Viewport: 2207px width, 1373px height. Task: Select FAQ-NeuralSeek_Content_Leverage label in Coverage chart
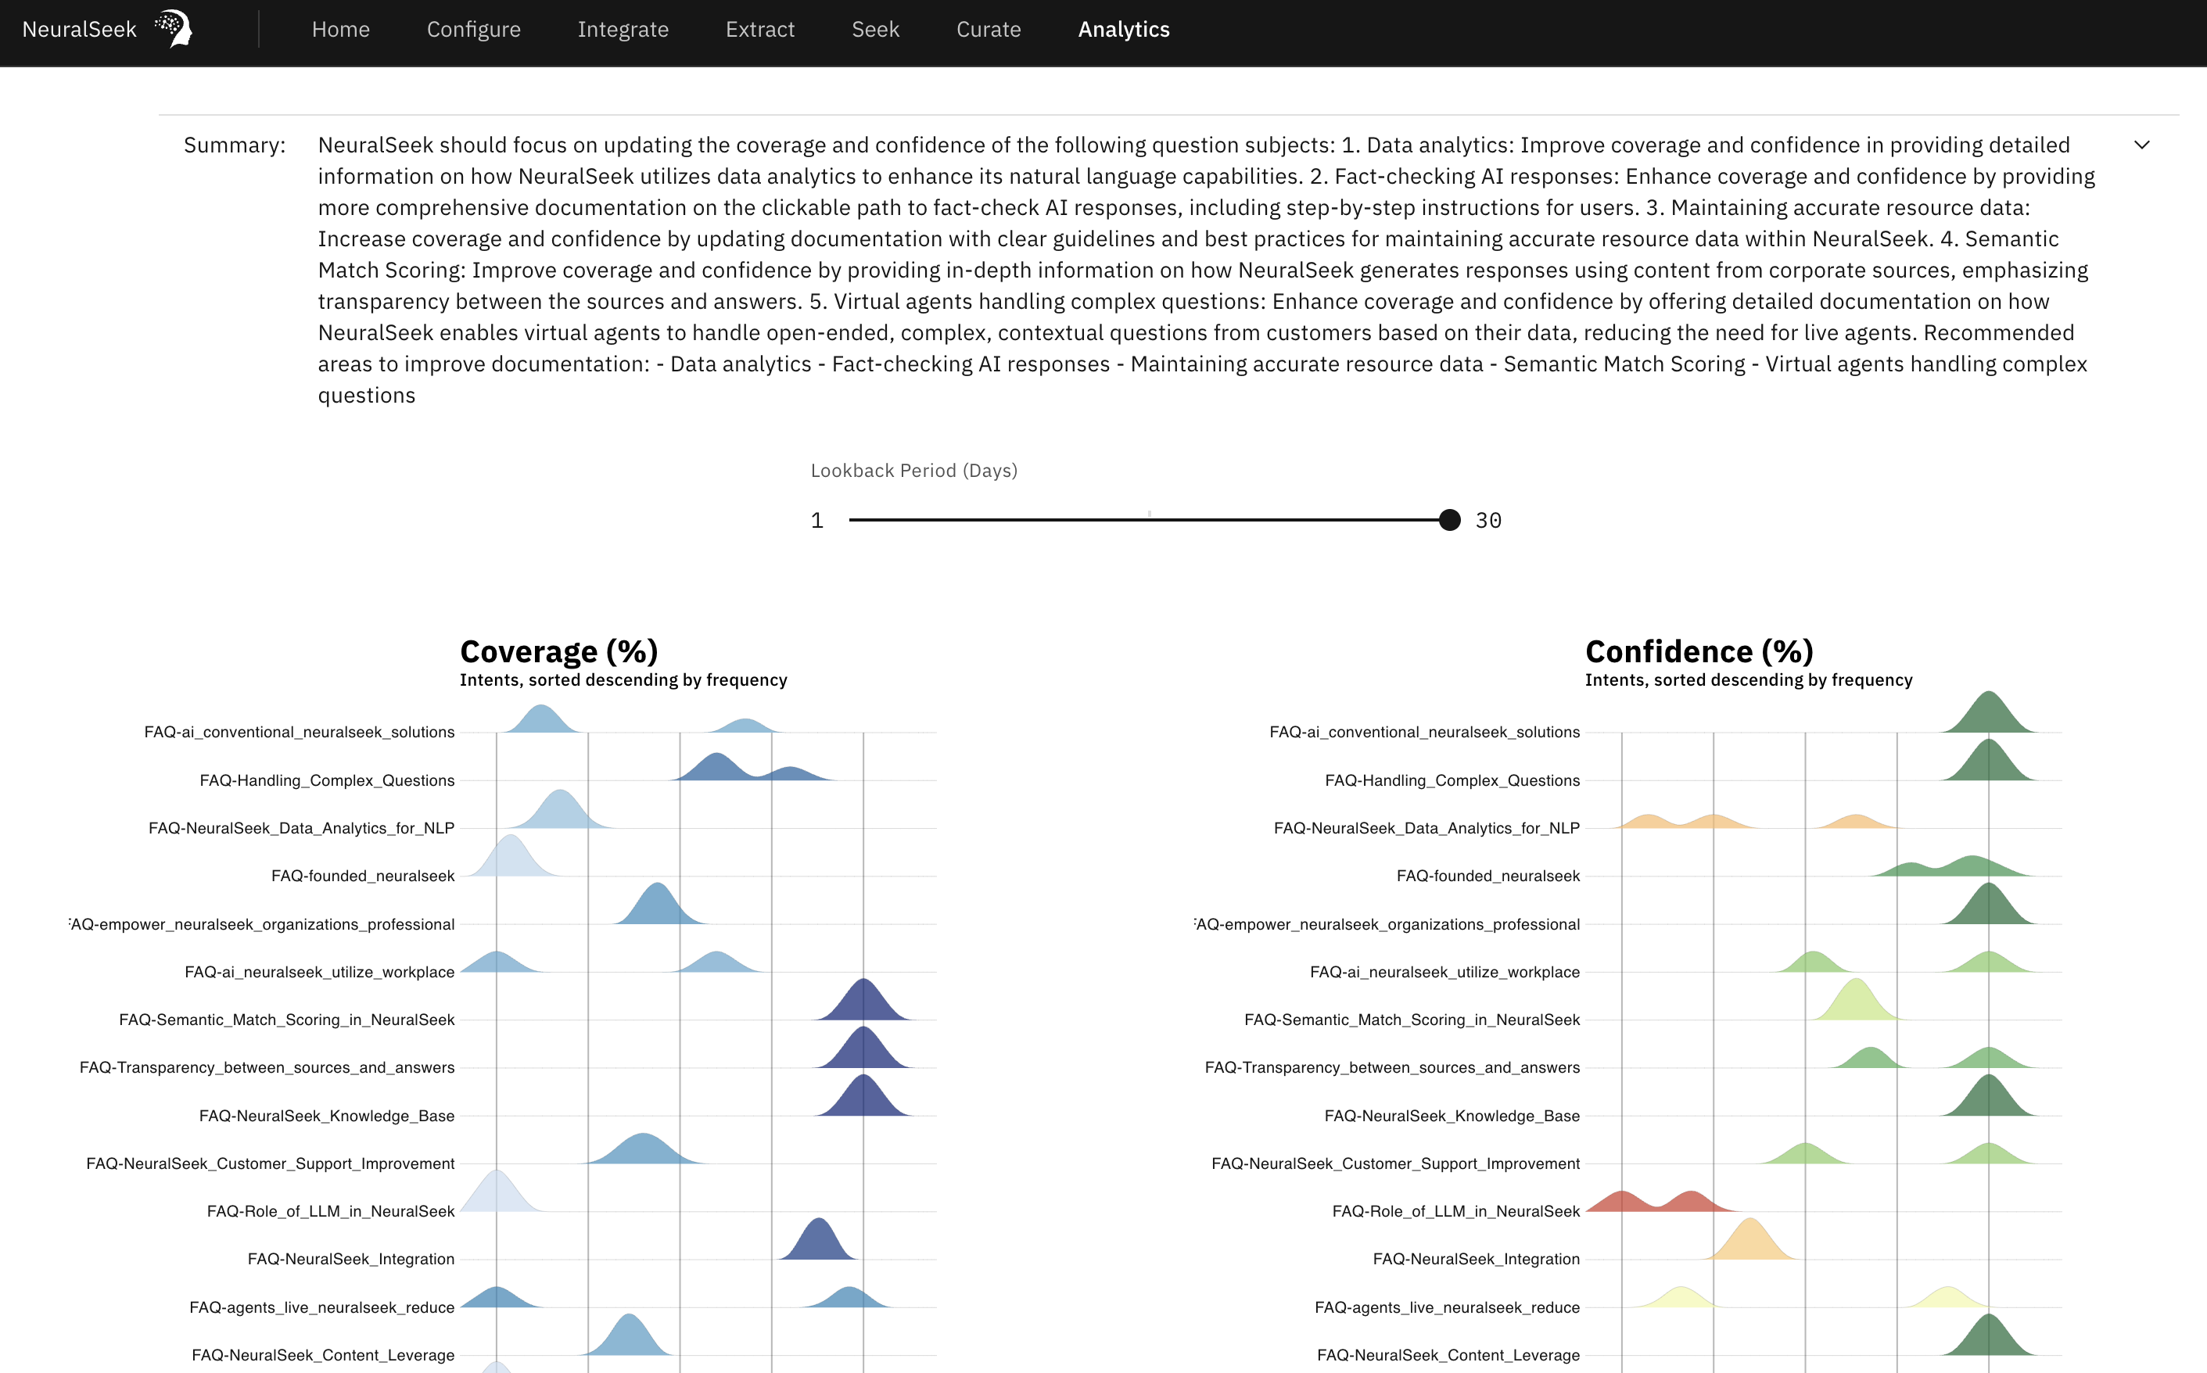[x=322, y=1356]
